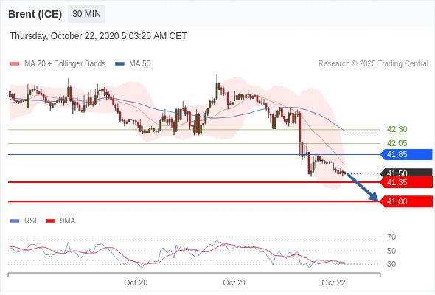
Task: Click the Oct 22 date axis label
Action: pyautogui.click(x=333, y=282)
